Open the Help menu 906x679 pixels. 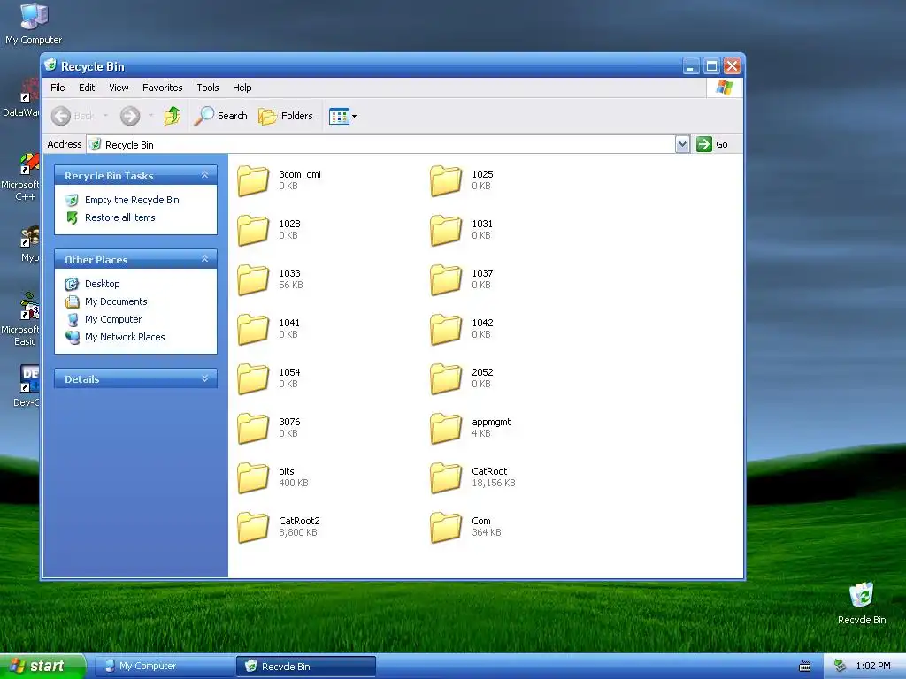242,88
